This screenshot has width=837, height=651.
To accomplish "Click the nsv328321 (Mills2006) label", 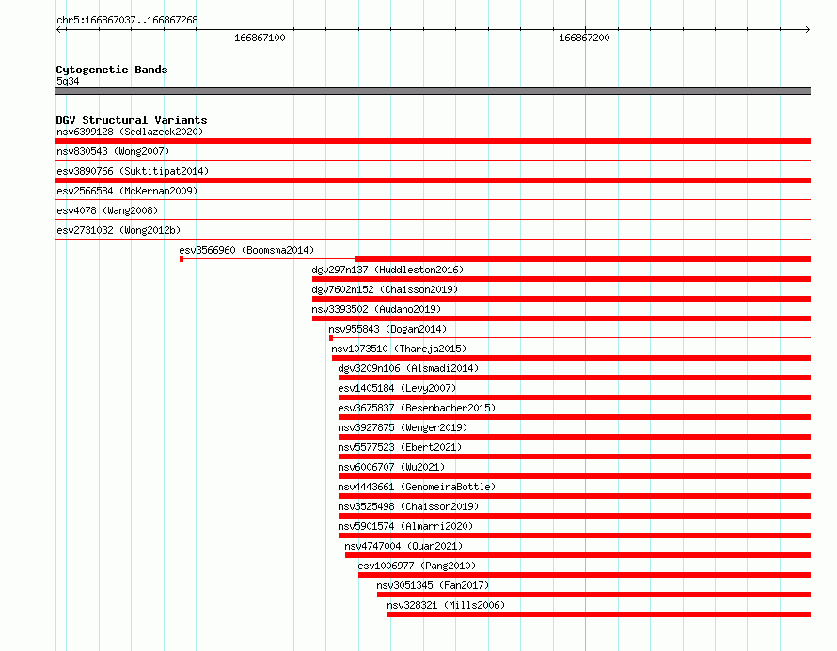I will point(446,605).
